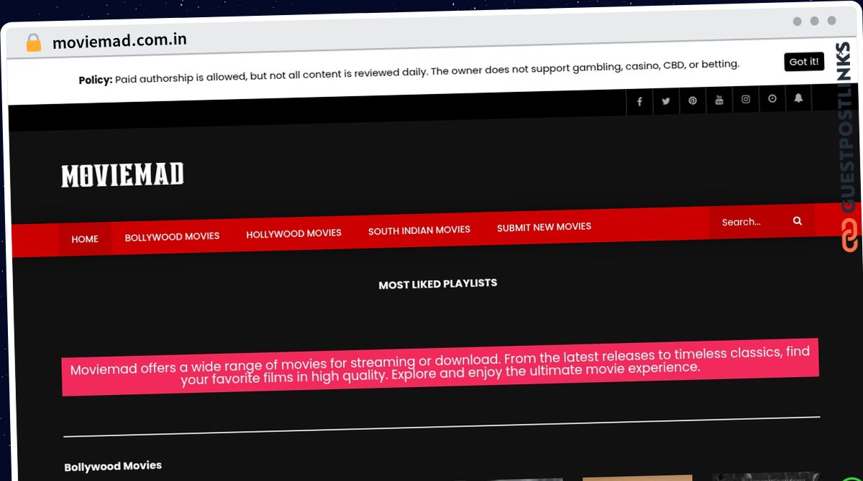Open the BOLLYWOOD MOVIES menu item
The height and width of the screenshot is (481, 863).
coord(172,236)
